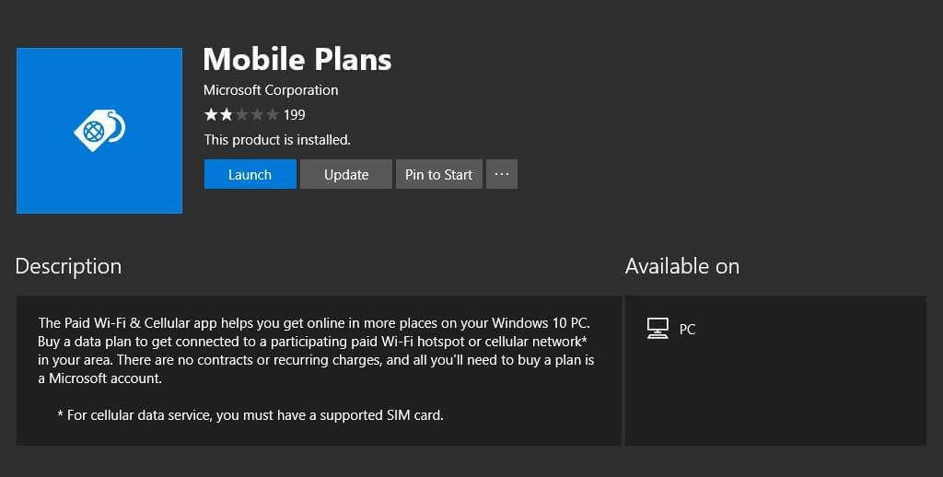943x477 pixels.
Task: Select the third rating star
Action: (241, 114)
